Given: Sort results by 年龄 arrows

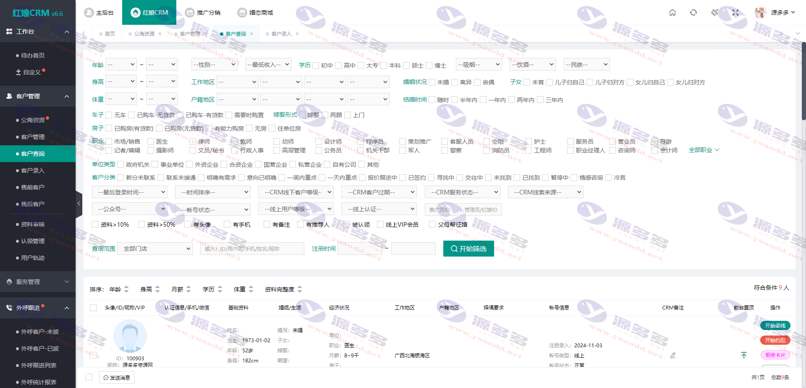Looking at the screenshot, I should click(126, 289).
